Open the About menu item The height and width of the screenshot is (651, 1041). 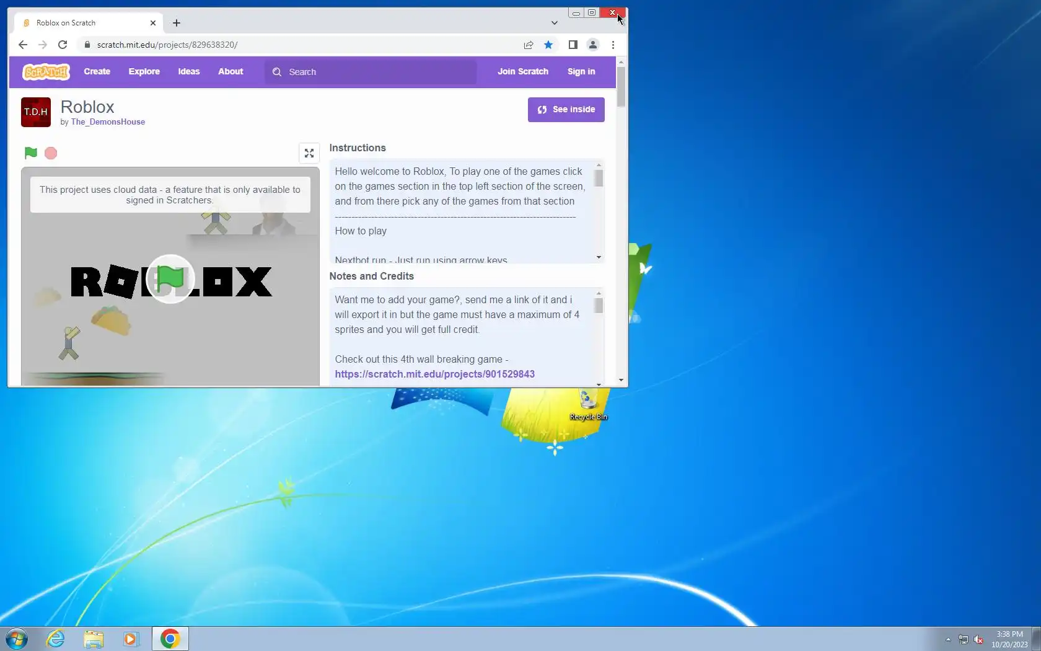point(231,72)
